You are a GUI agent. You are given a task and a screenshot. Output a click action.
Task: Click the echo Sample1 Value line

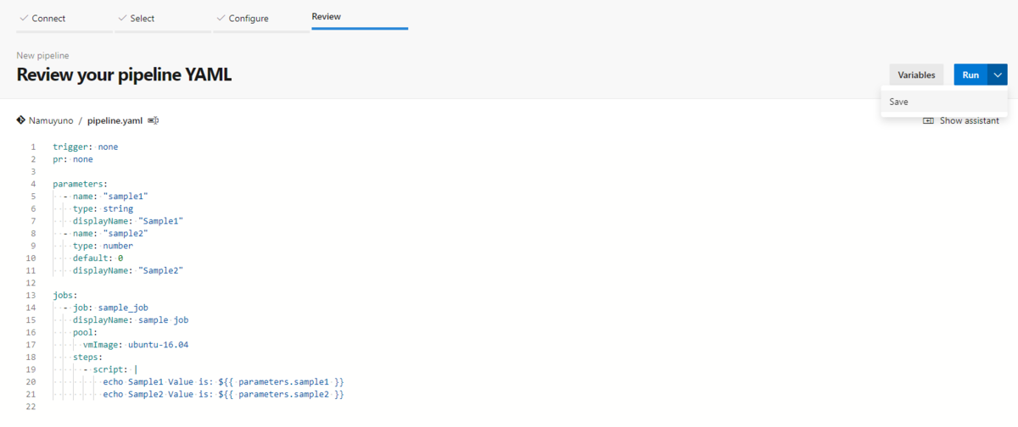click(x=223, y=382)
